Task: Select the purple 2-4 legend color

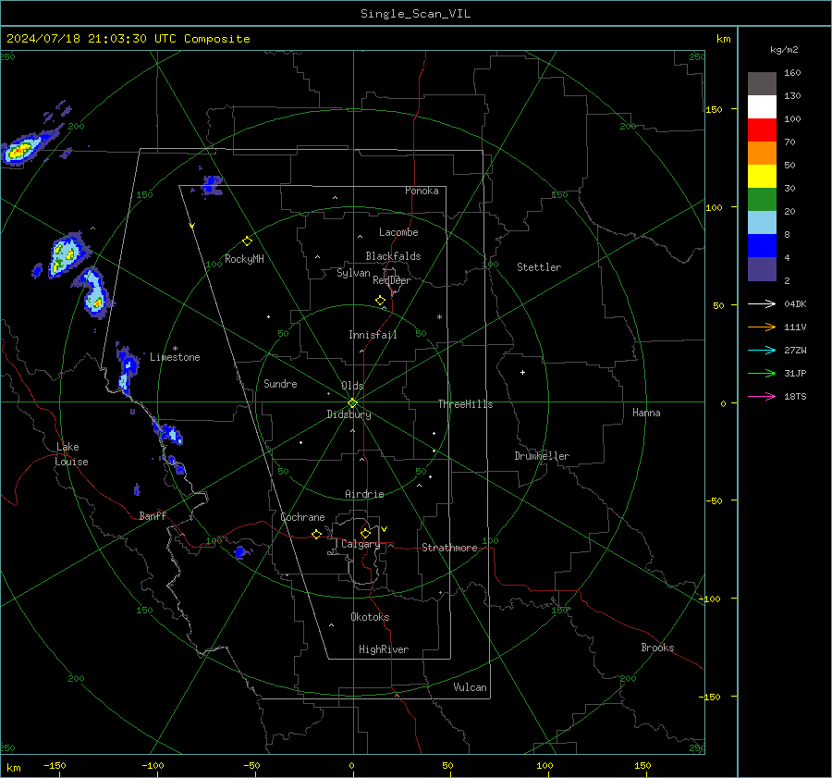Action: pyautogui.click(x=762, y=268)
